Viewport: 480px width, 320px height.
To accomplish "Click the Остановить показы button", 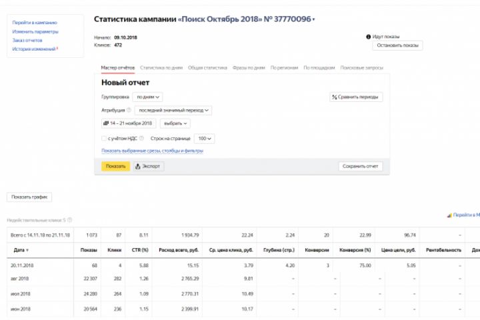I will tap(397, 46).
